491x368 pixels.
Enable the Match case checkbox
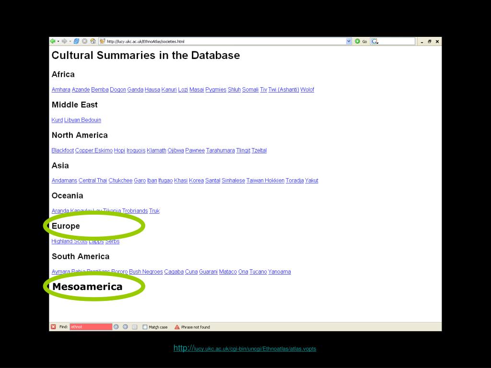point(145,327)
